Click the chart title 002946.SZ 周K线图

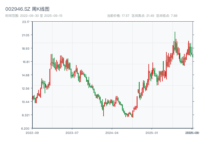27,9
